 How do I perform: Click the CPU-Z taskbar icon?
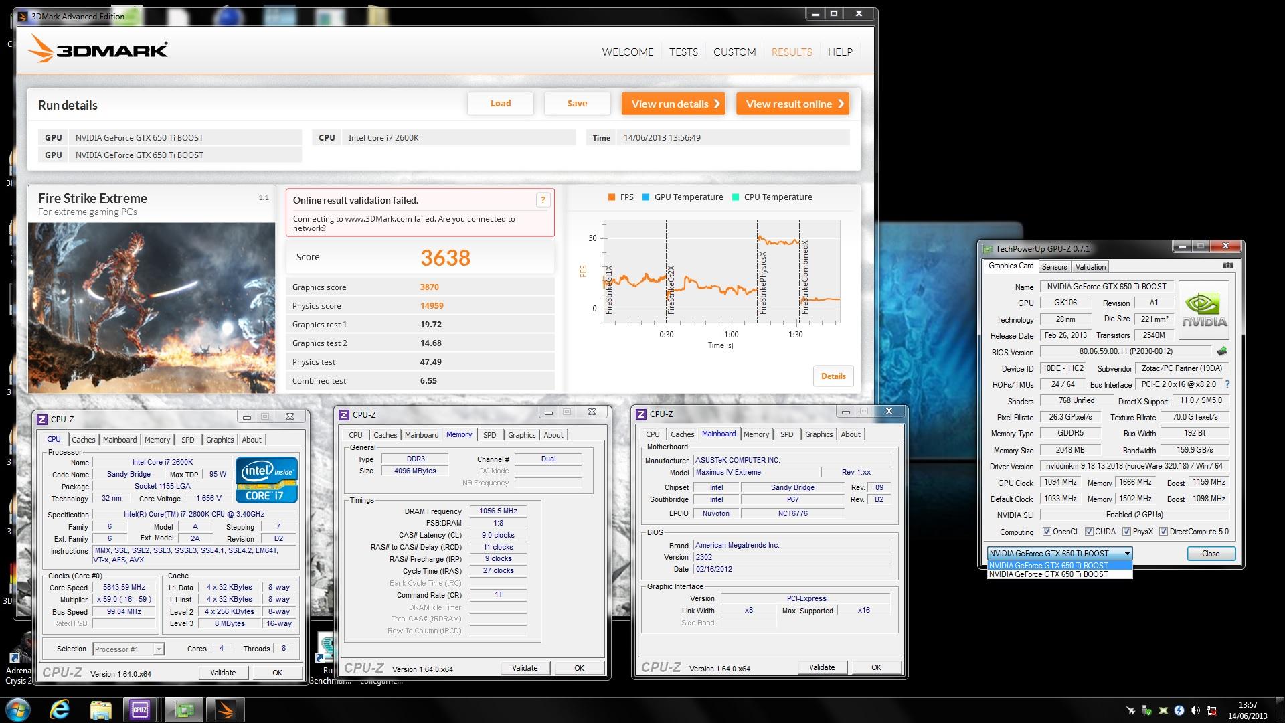[x=140, y=710]
